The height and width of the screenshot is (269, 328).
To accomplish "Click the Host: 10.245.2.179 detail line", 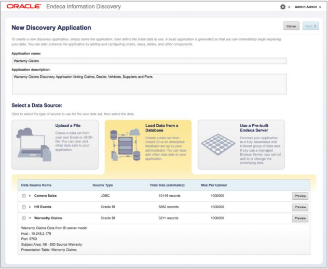I will pyautogui.click(x=36, y=233).
